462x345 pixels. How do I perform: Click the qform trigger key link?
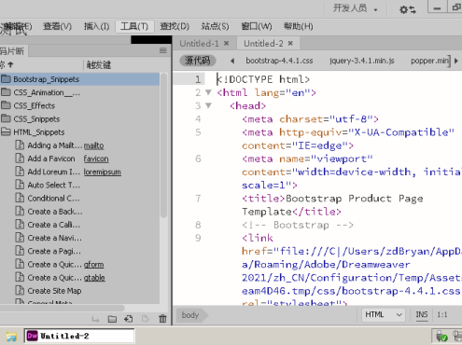93,265
